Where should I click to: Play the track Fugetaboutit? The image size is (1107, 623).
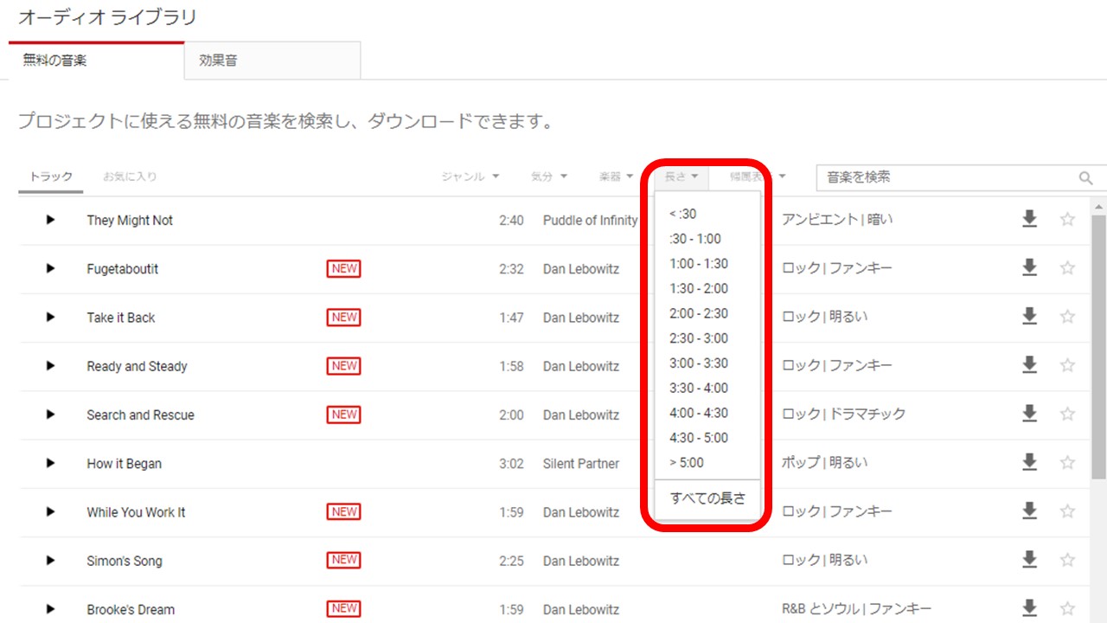(50, 268)
